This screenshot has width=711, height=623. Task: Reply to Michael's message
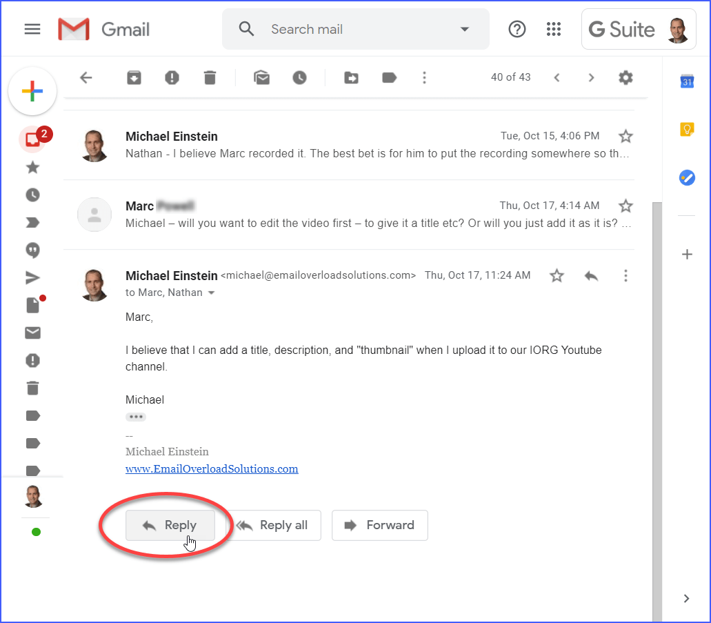[x=170, y=525]
